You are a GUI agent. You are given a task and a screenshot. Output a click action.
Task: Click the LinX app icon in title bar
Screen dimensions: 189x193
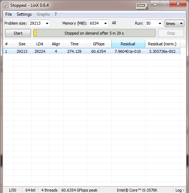pyautogui.click(x=6, y=5)
